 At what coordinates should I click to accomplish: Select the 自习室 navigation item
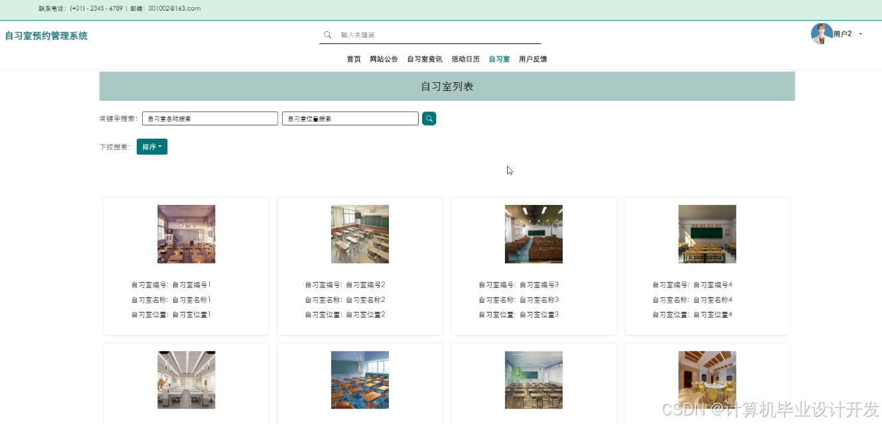tap(499, 59)
